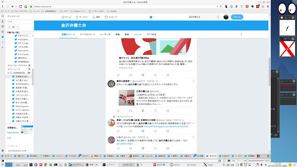Click the bookmarks panel search field
The image size is (297, 167).
19,22
